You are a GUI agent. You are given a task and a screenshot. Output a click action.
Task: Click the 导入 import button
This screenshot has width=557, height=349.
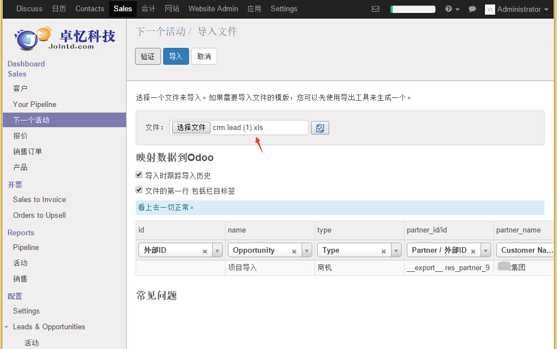click(x=176, y=56)
